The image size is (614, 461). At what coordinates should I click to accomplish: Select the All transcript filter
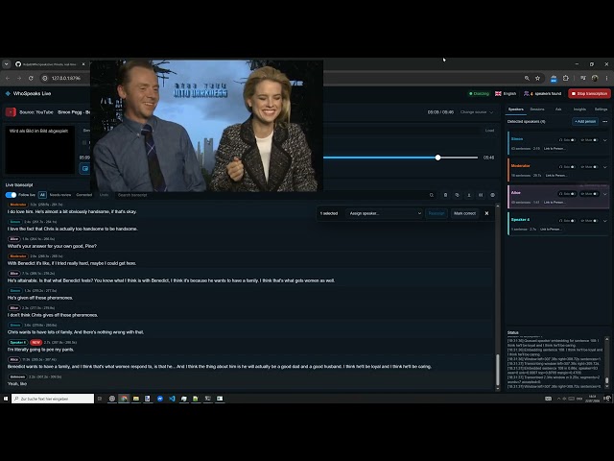click(42, 195)
